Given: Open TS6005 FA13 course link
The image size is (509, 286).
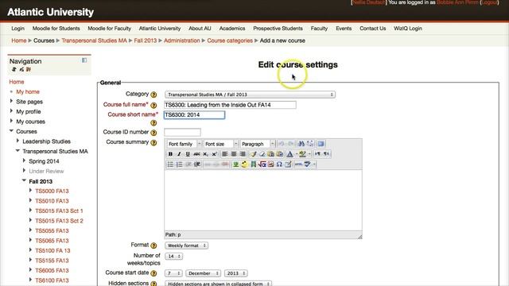Looking at the screenshot, I should click(52, 270).
